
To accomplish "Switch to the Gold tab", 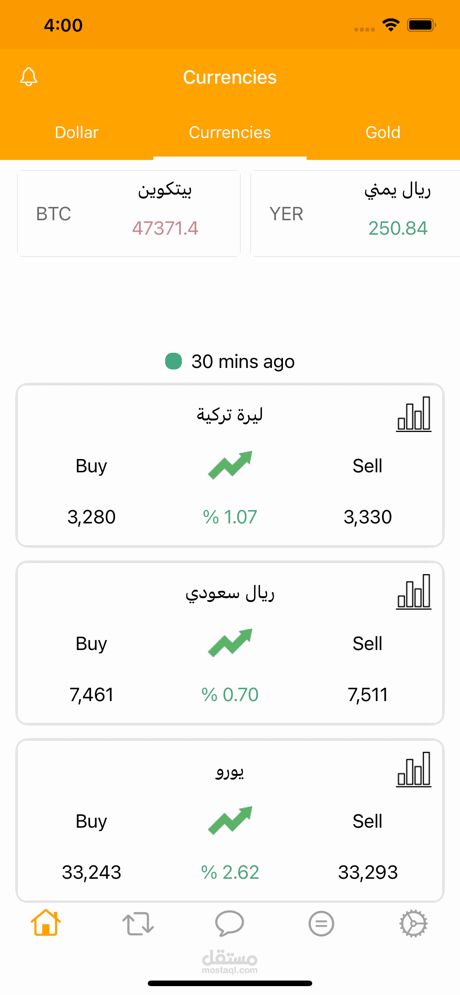I will point(383,133).
